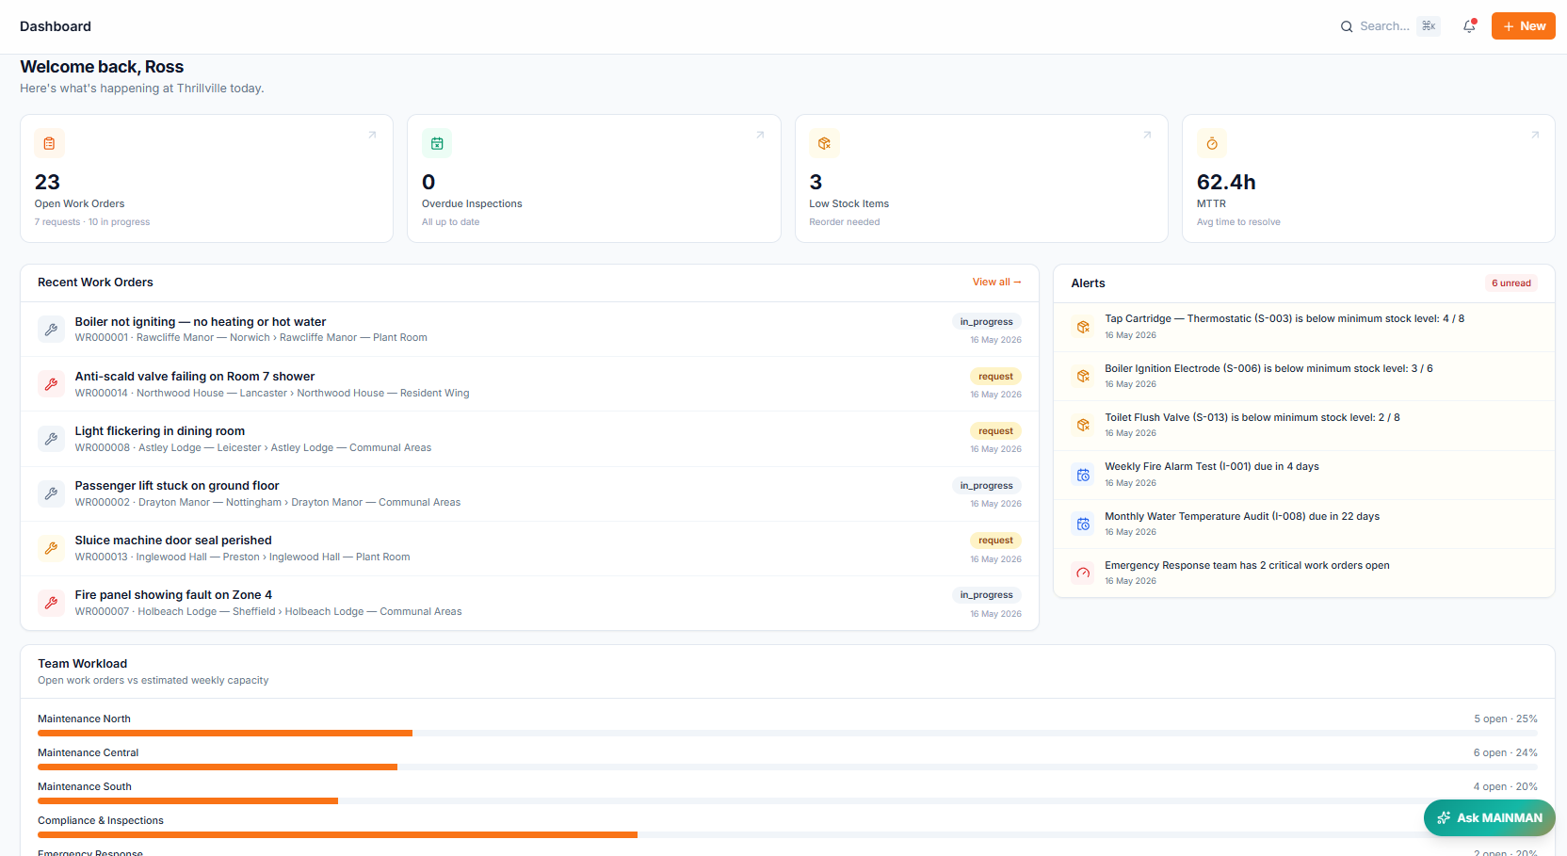
Task: Click calendar icon for Weekly Fire Alarm Test
Action: pos(1083,475)
